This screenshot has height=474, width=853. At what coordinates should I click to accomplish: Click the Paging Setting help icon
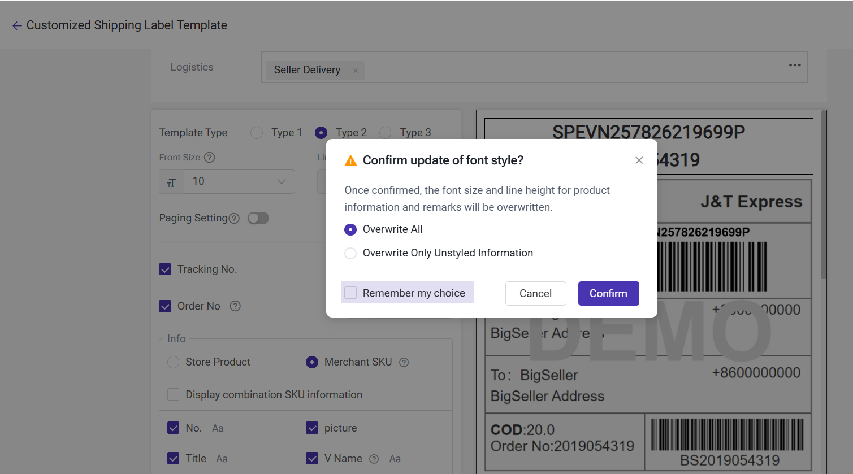(x=234, y=219)
